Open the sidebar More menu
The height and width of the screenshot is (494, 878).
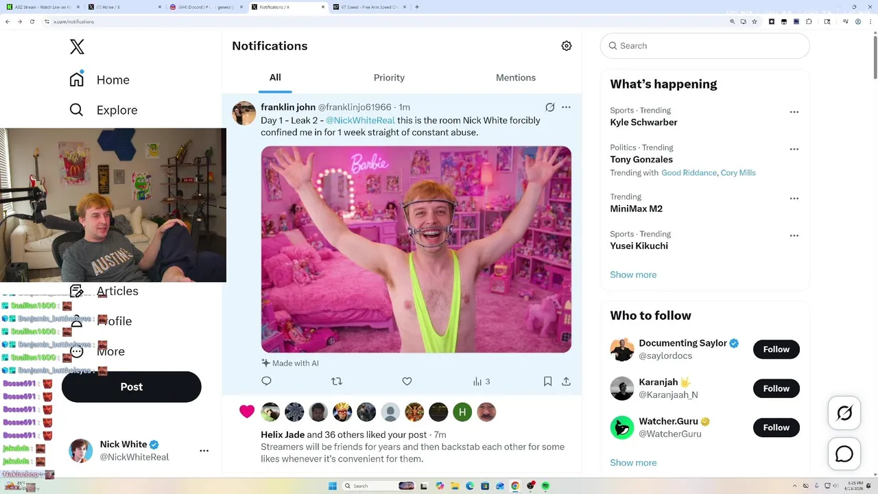click(97, 351)
